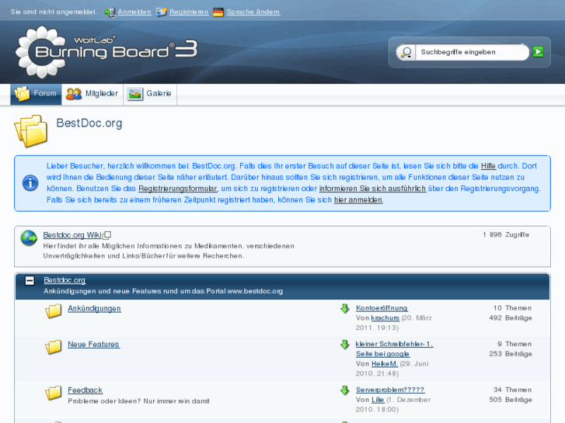The image size is (565, 423).
Task: Open the Mitglieder tab
Action: coord(92,94)
